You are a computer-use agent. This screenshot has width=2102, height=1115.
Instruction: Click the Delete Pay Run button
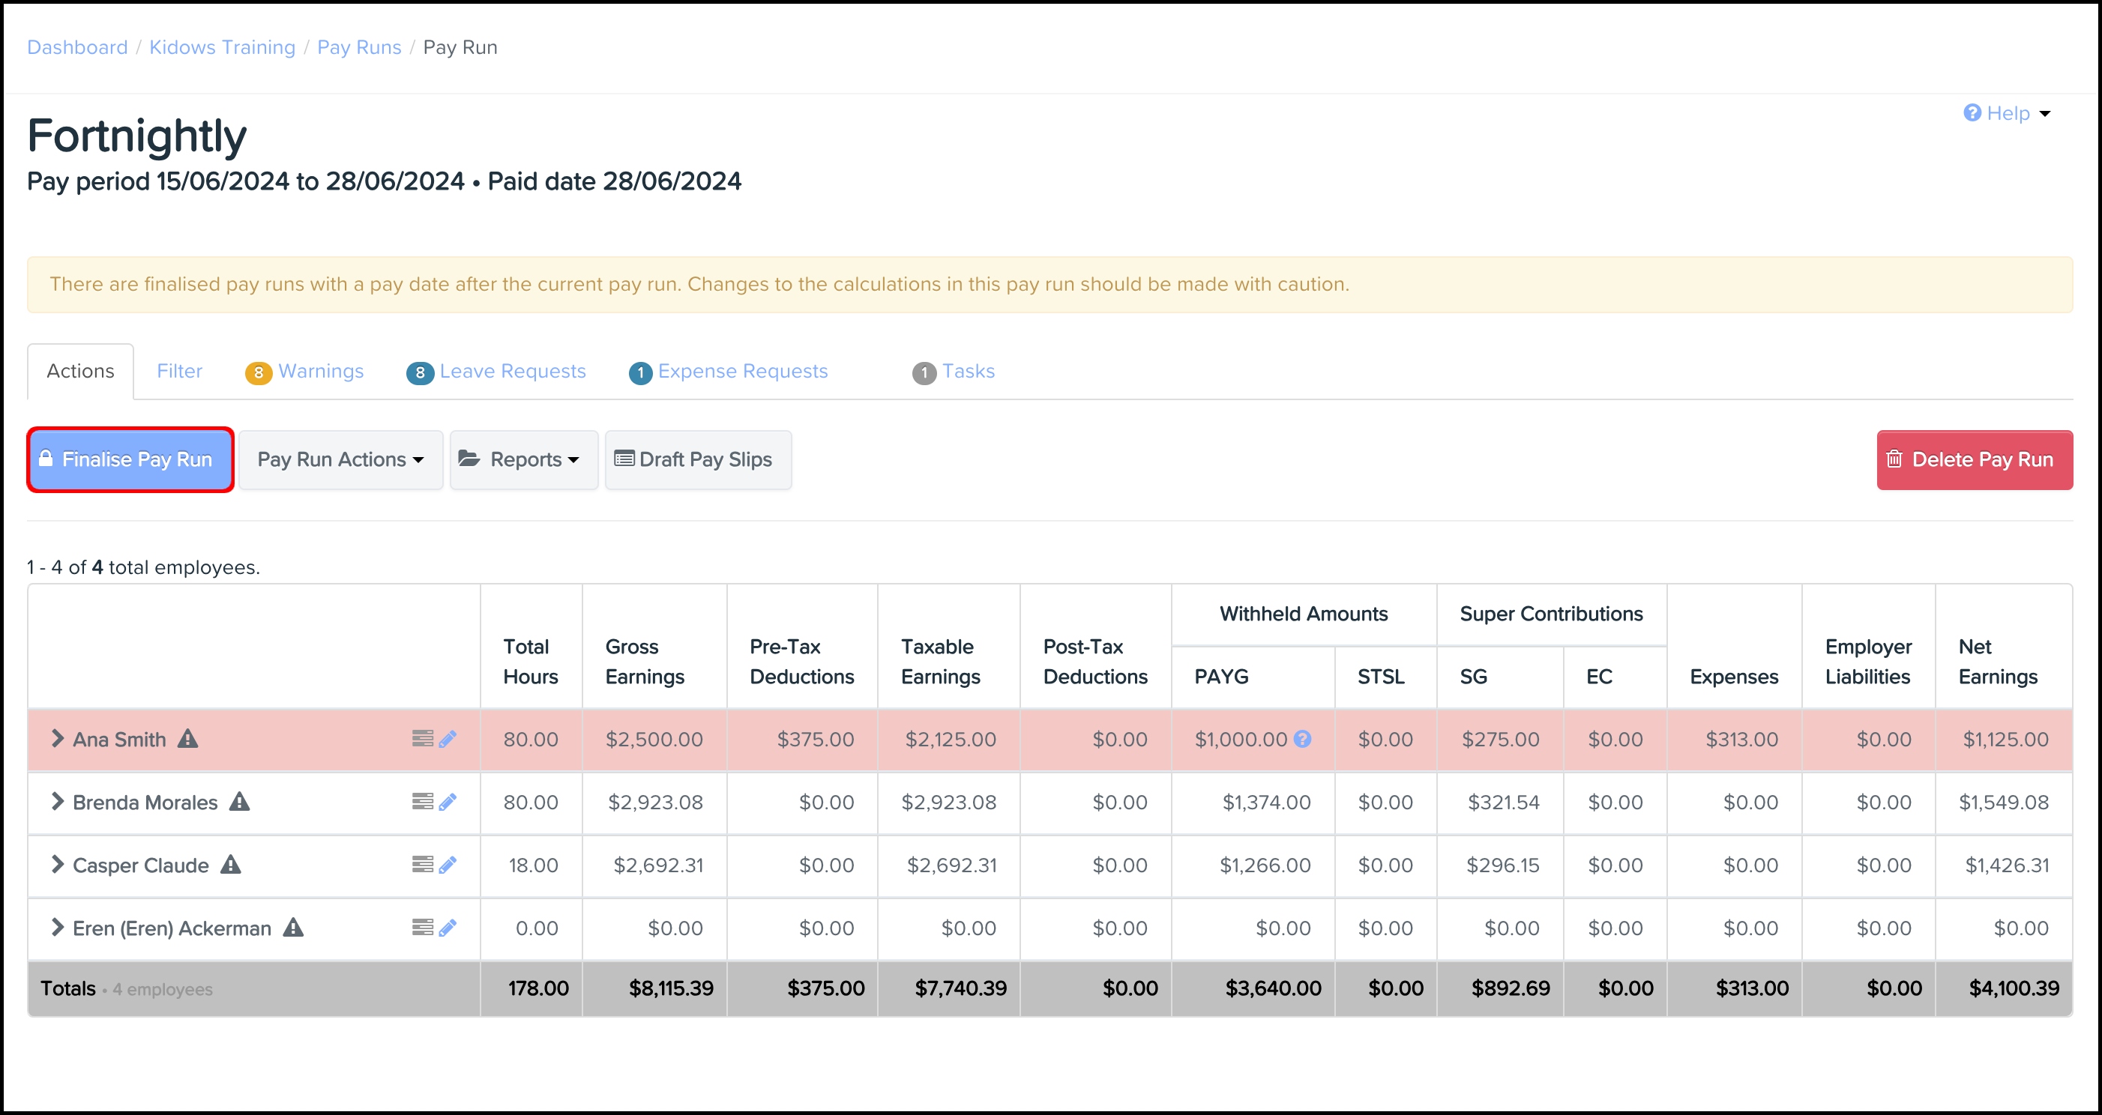click(x=1974, y=460)
